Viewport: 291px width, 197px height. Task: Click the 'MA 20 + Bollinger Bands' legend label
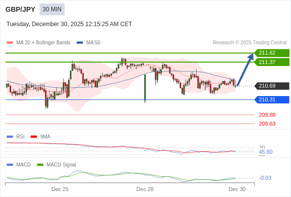point(43,43)
